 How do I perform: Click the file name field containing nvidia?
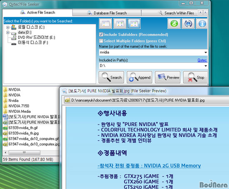pos(151,52)
